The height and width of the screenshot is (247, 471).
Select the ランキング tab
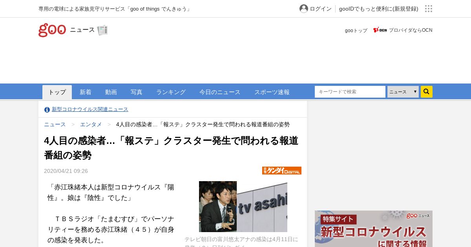tap(171, 92)
